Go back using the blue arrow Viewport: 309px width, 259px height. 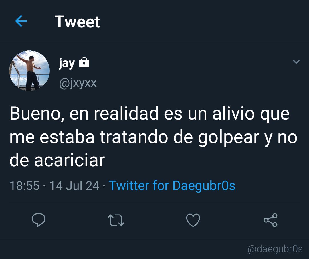21,21
